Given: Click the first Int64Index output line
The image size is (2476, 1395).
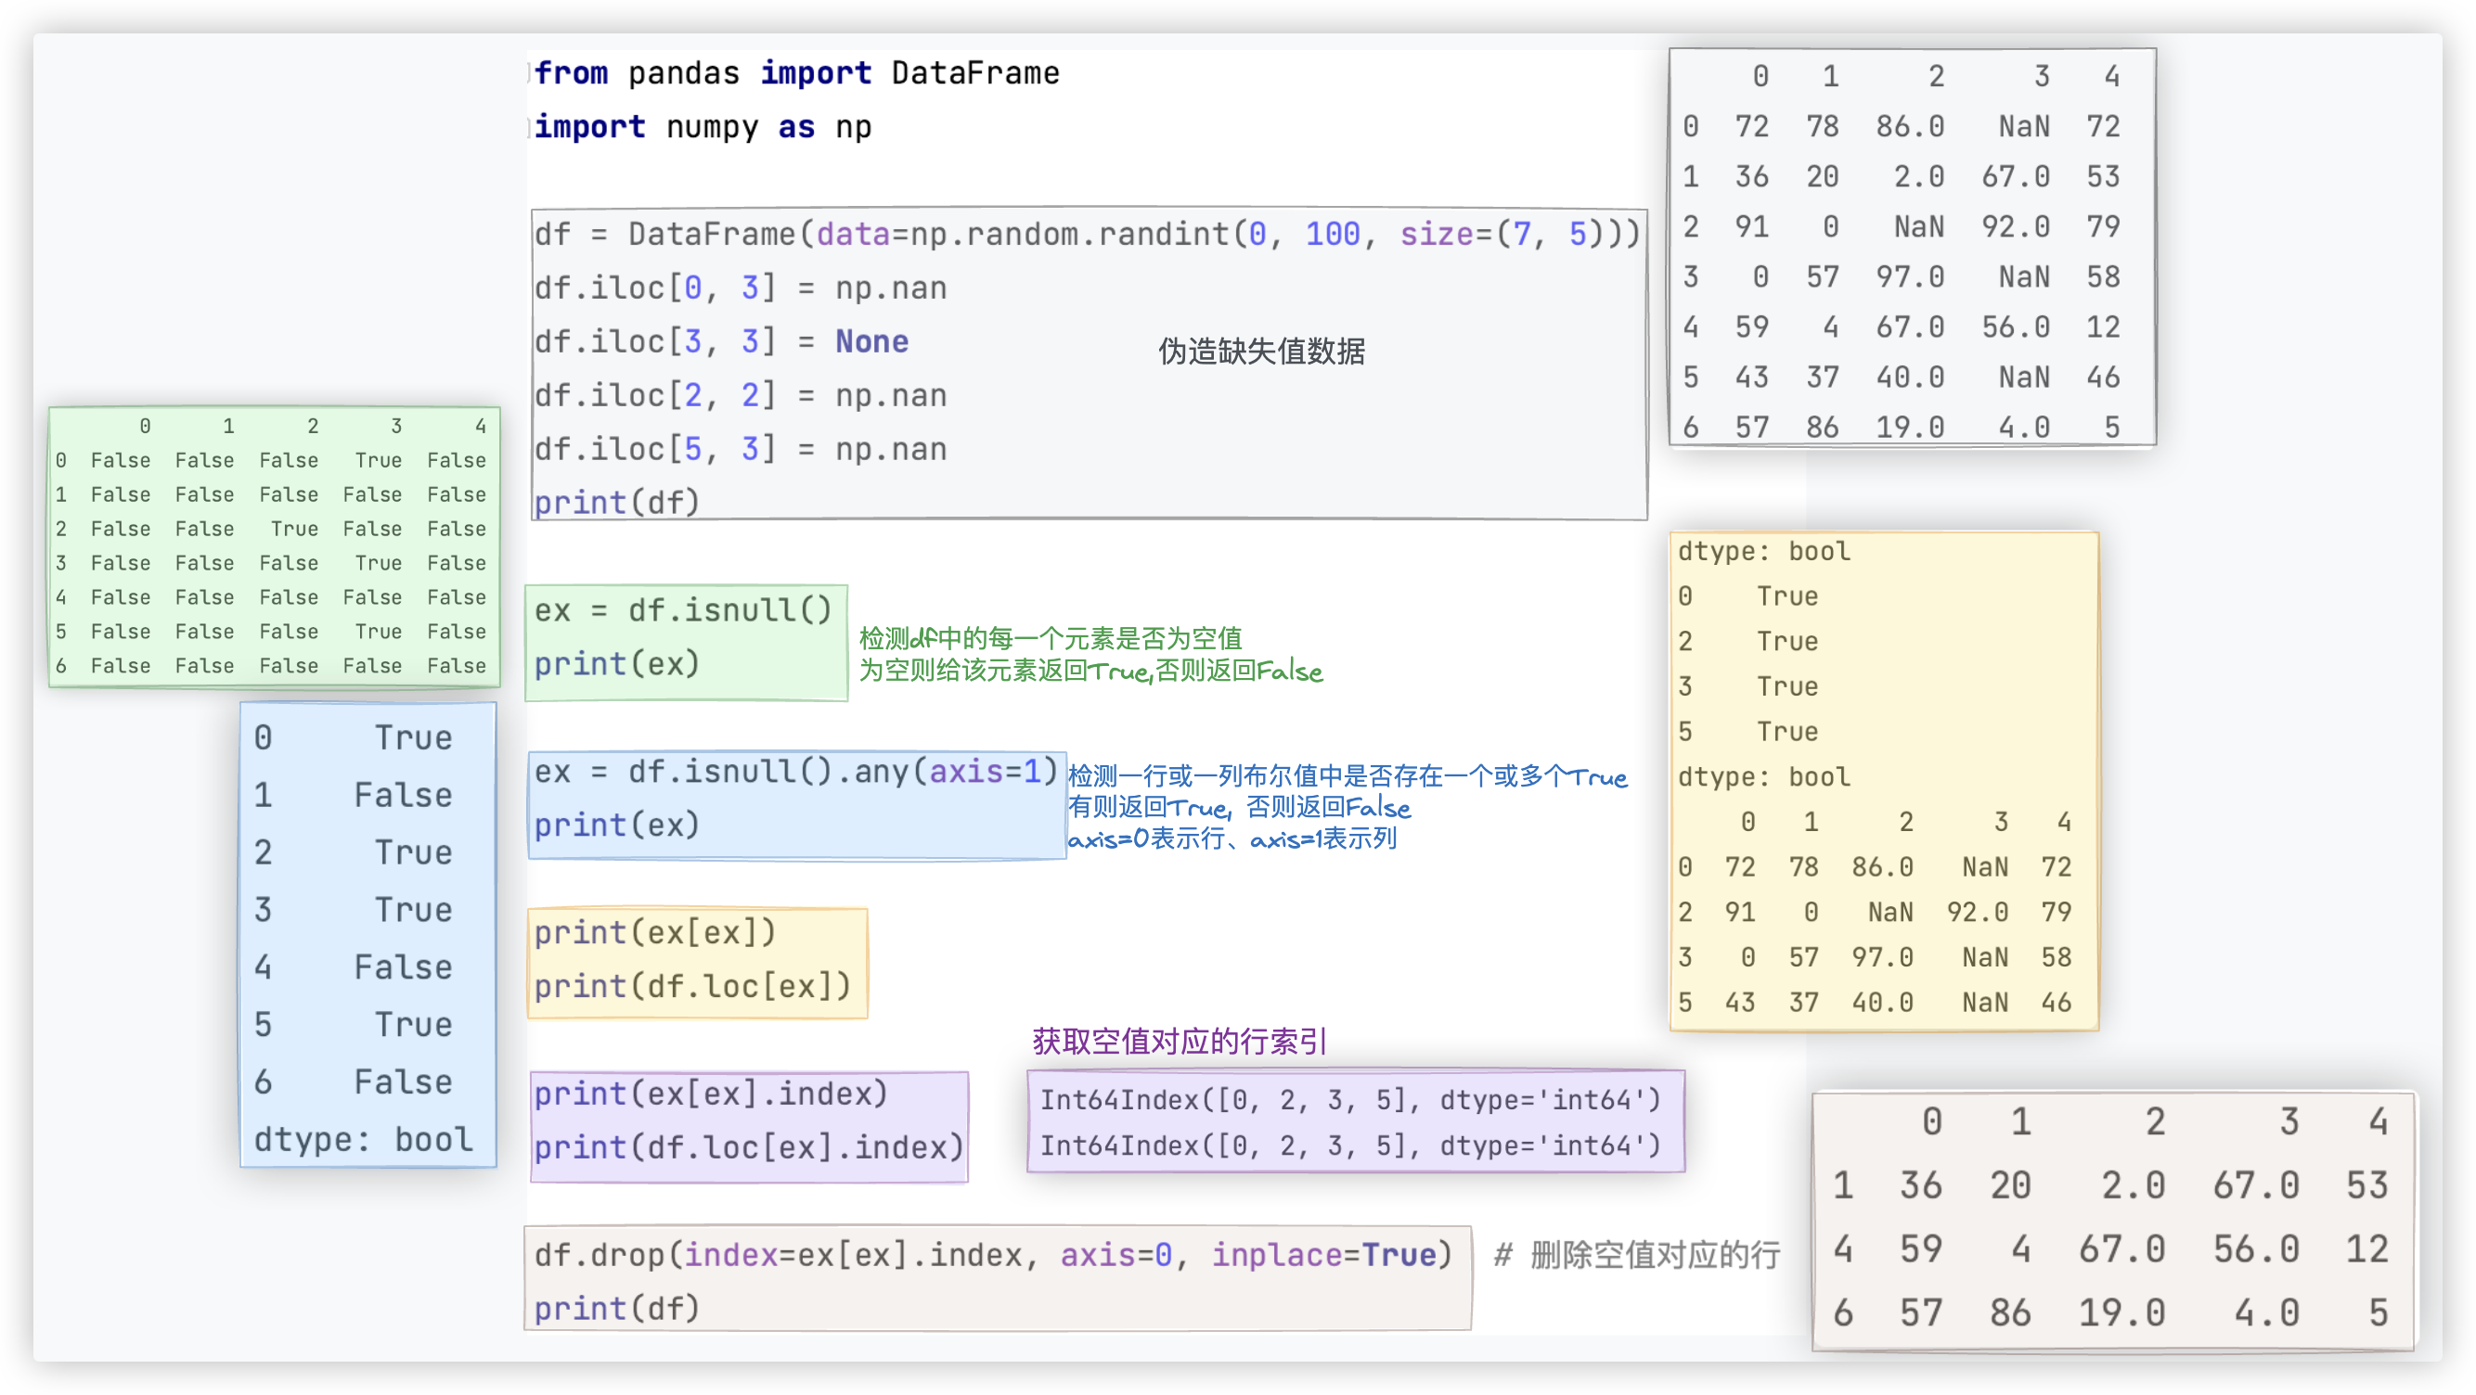Looking at the screenshot, I should pos(1349,1100).
